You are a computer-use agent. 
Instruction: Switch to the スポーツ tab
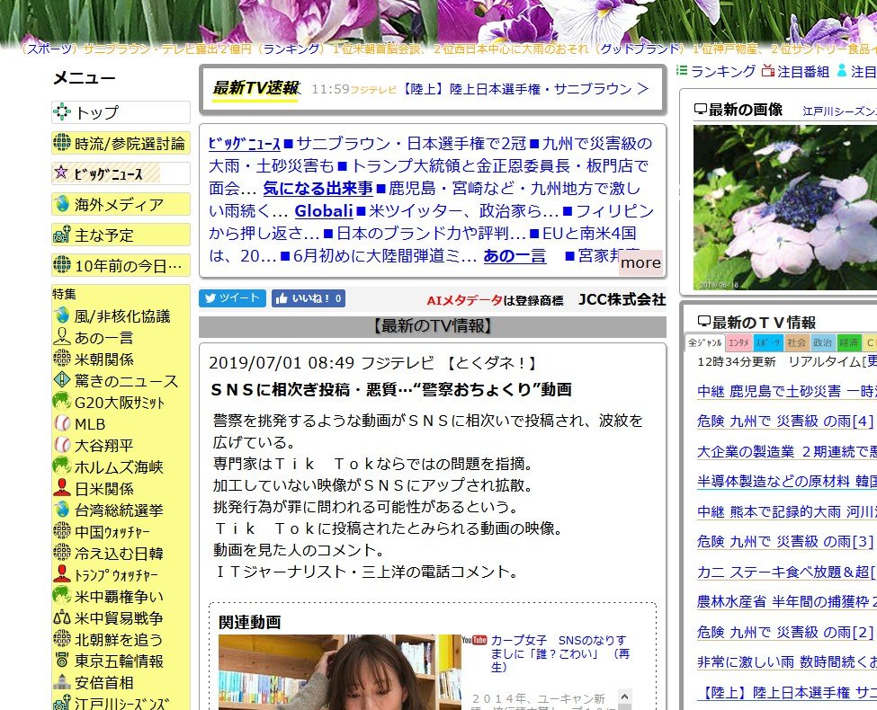coord(768,342)
